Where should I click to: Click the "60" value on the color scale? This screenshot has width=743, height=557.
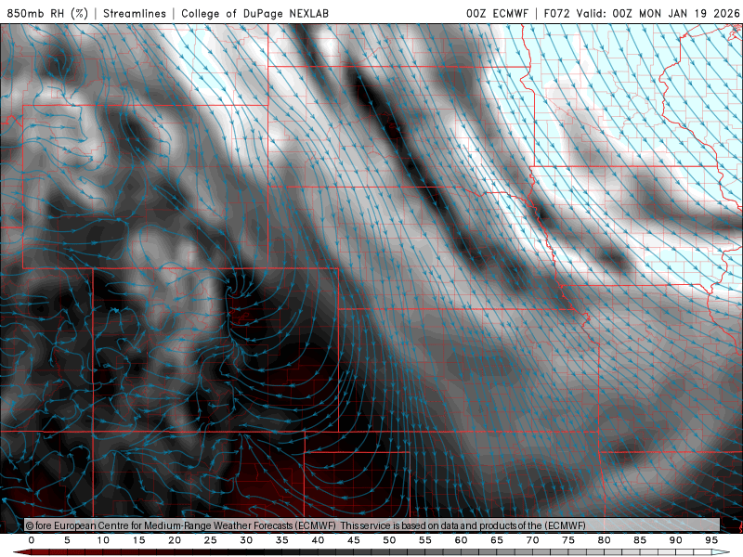pyautogui.click(x=461, y=540)
